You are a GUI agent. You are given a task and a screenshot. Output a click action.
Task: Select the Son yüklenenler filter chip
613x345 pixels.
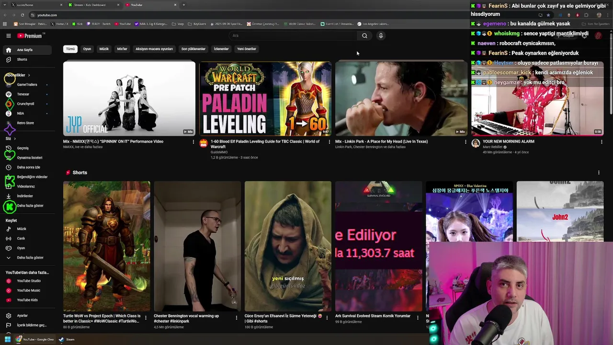193,49
